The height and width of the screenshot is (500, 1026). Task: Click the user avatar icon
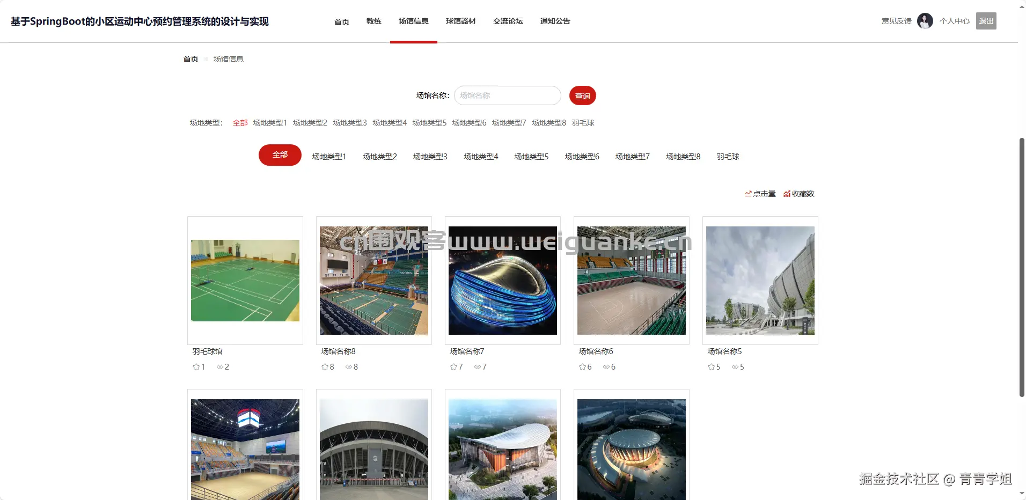925,21
